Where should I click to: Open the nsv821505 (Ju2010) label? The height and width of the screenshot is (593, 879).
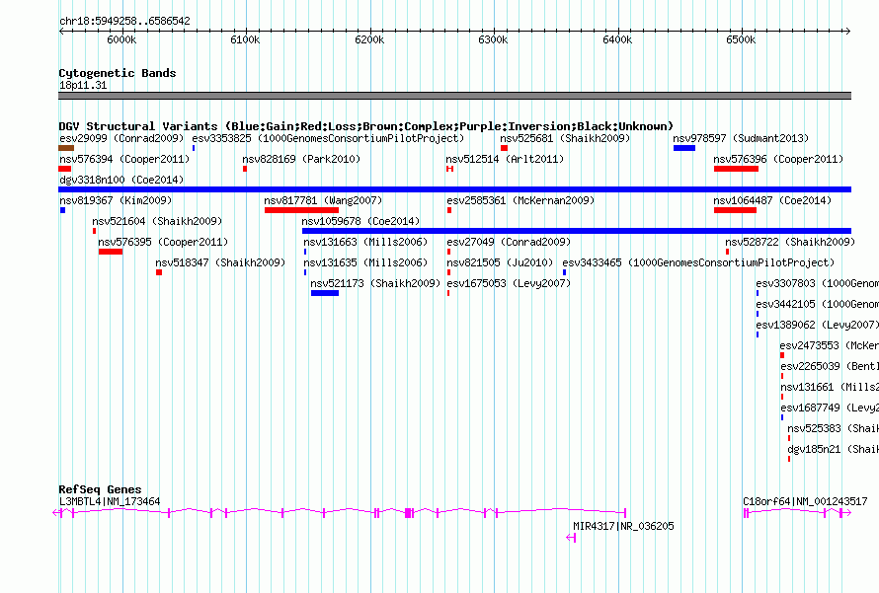pos(500,262)
